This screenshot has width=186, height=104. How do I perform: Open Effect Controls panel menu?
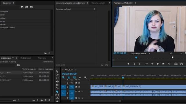(x=87, y=3)
